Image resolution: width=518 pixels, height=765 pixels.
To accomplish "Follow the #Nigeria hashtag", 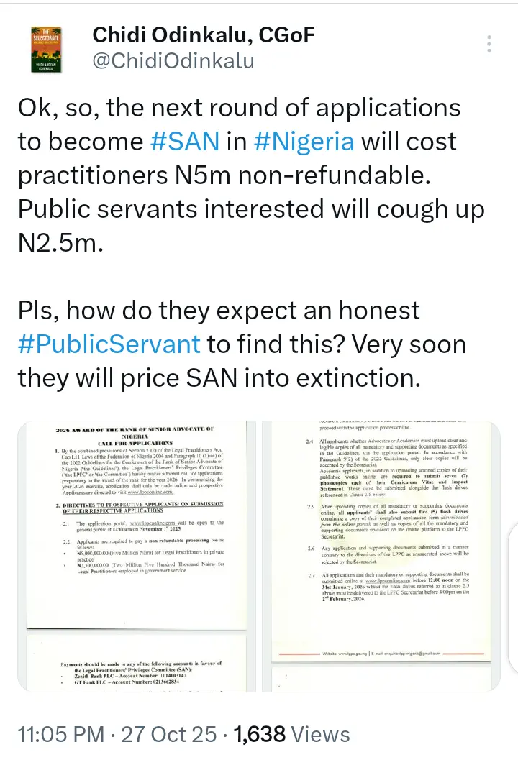I will (x=305, y=140).
